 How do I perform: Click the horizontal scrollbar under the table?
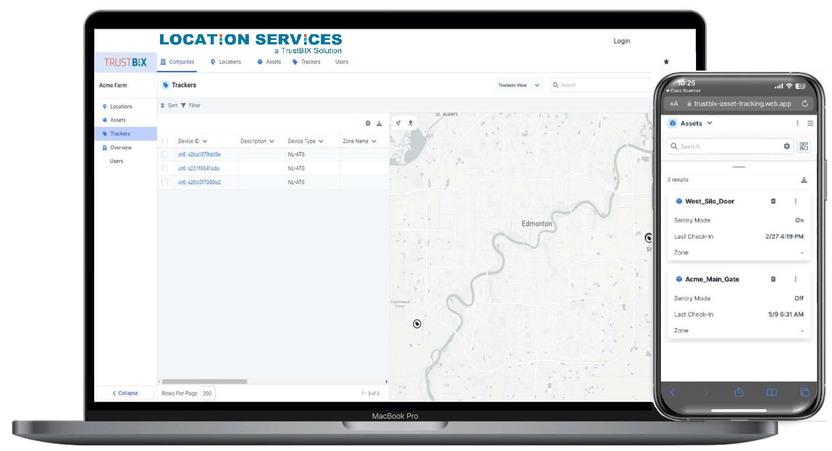(204, 381)
